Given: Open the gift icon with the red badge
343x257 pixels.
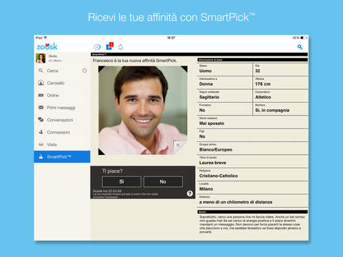Looking at the screenshot, I should click(x=109, y=46).
